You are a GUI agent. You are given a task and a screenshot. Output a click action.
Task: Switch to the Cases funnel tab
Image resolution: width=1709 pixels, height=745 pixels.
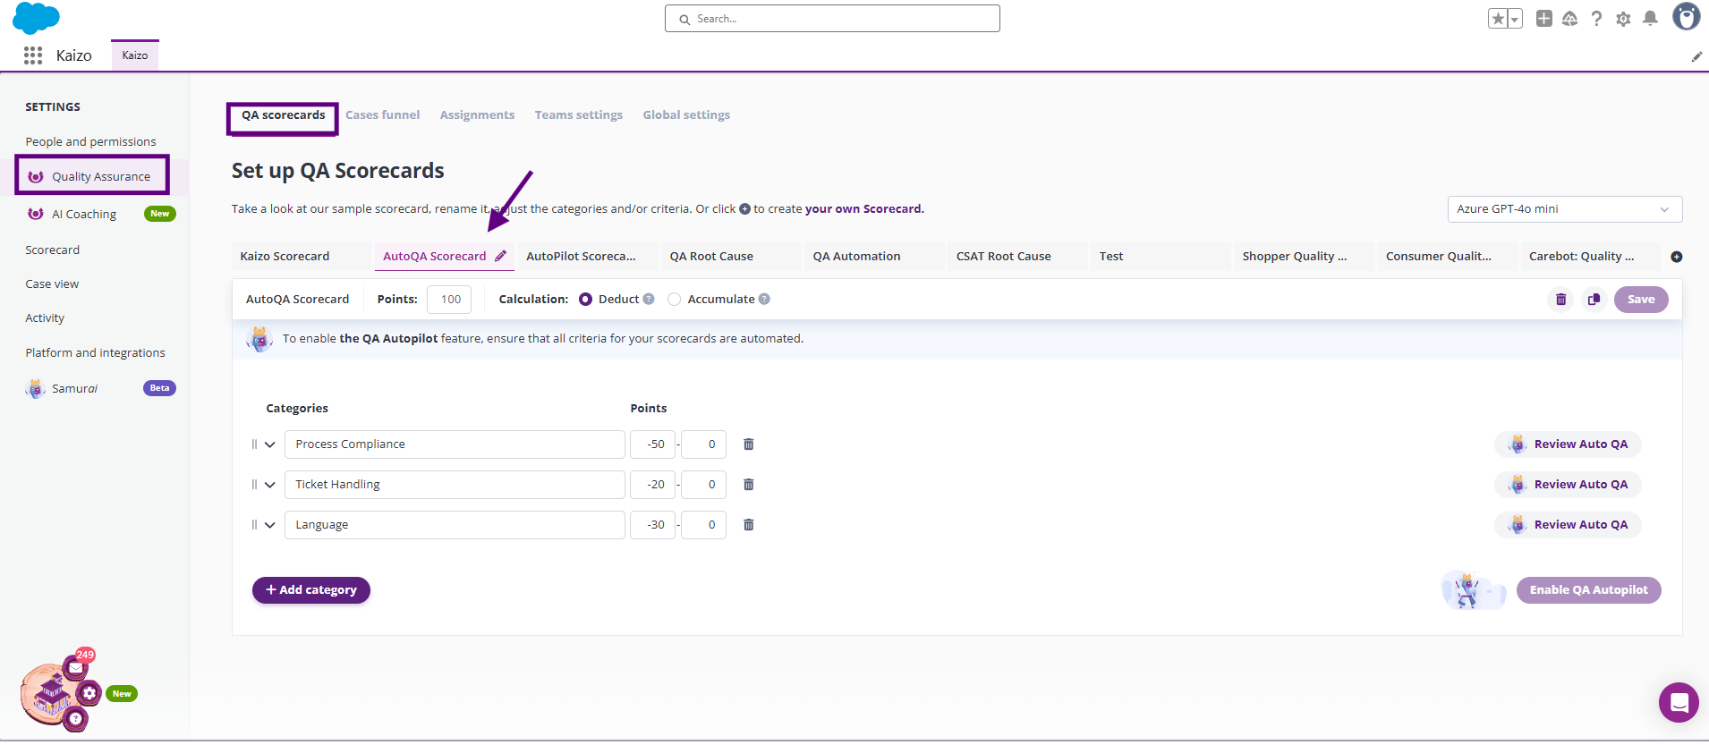[382, 115]
